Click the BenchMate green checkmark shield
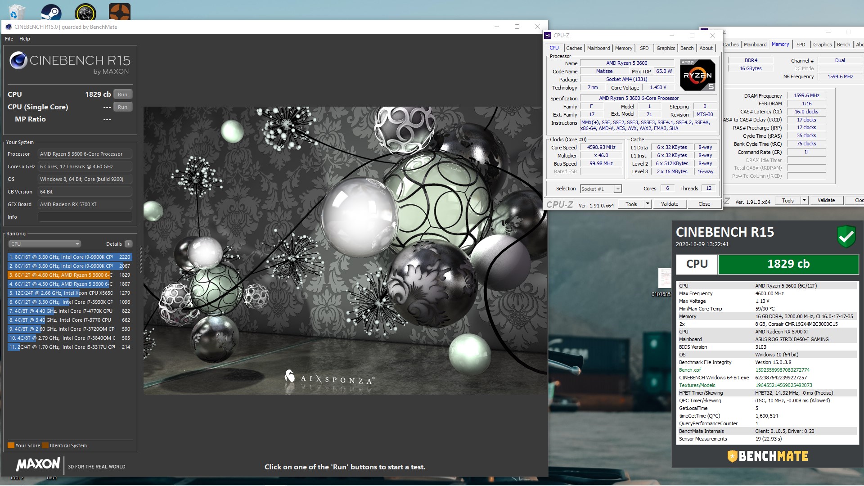This screenshot has height=486, width=864. [x=846, y=237]
